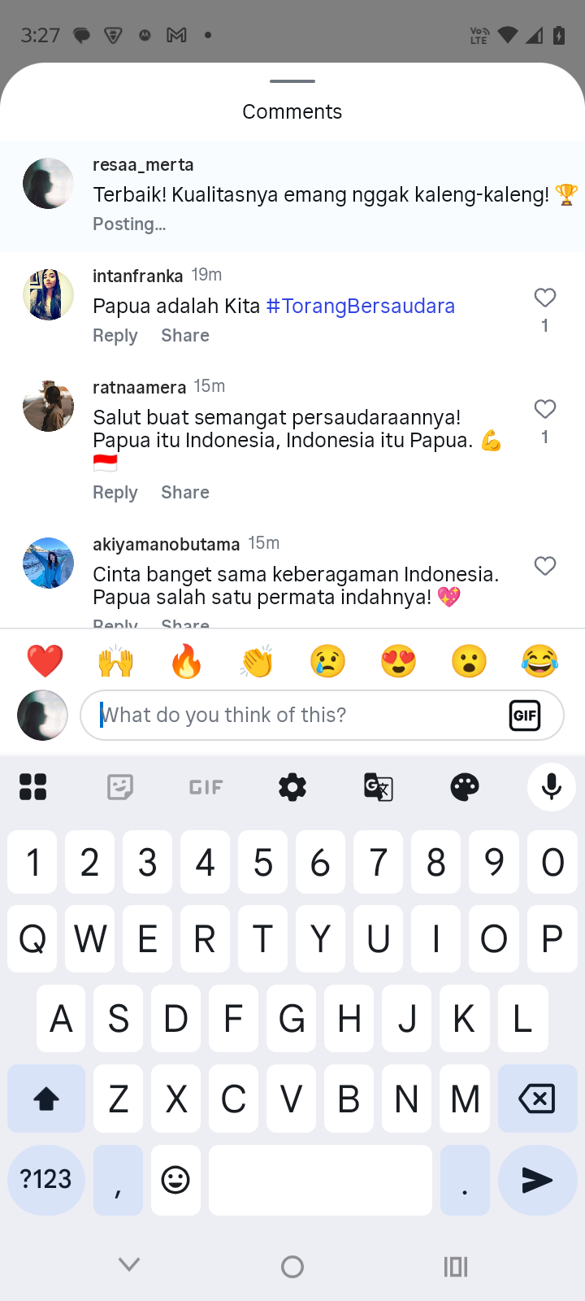Switch to the ?123 symbols keyboard
This screenshot has height=1301, width=585.
point(46,1180)
